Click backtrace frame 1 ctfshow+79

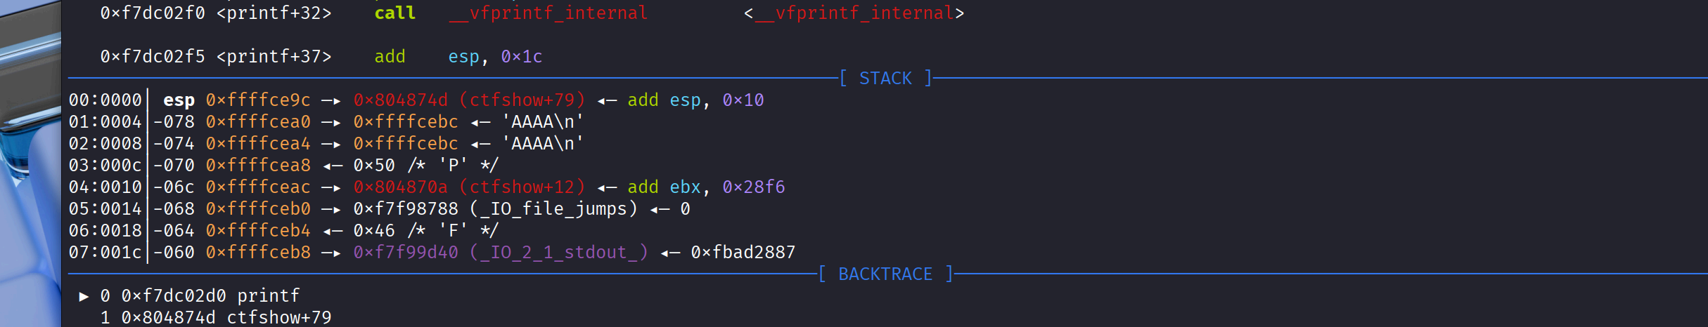pyautogui.click(x=216, y=317)
